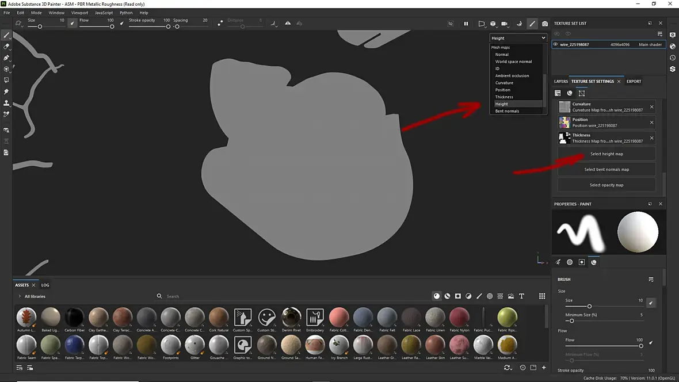Toggle the hide-all eye icon in Texture Set List
Screen dimensions: 679x382
(x=568, y=34)
